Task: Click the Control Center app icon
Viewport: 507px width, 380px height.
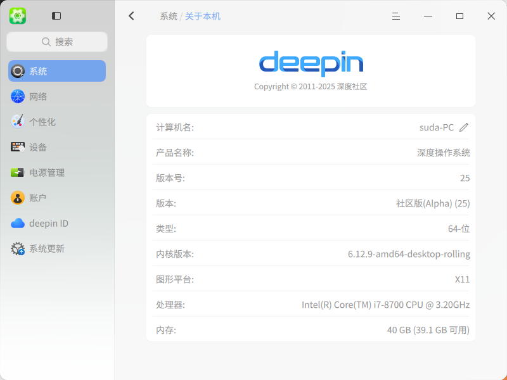Action: [18, 16]
